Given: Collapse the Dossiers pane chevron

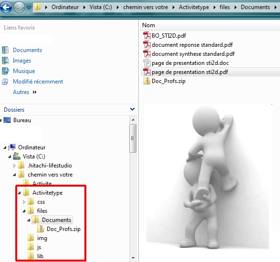Looking at the screenshot, I should [132, 109].
